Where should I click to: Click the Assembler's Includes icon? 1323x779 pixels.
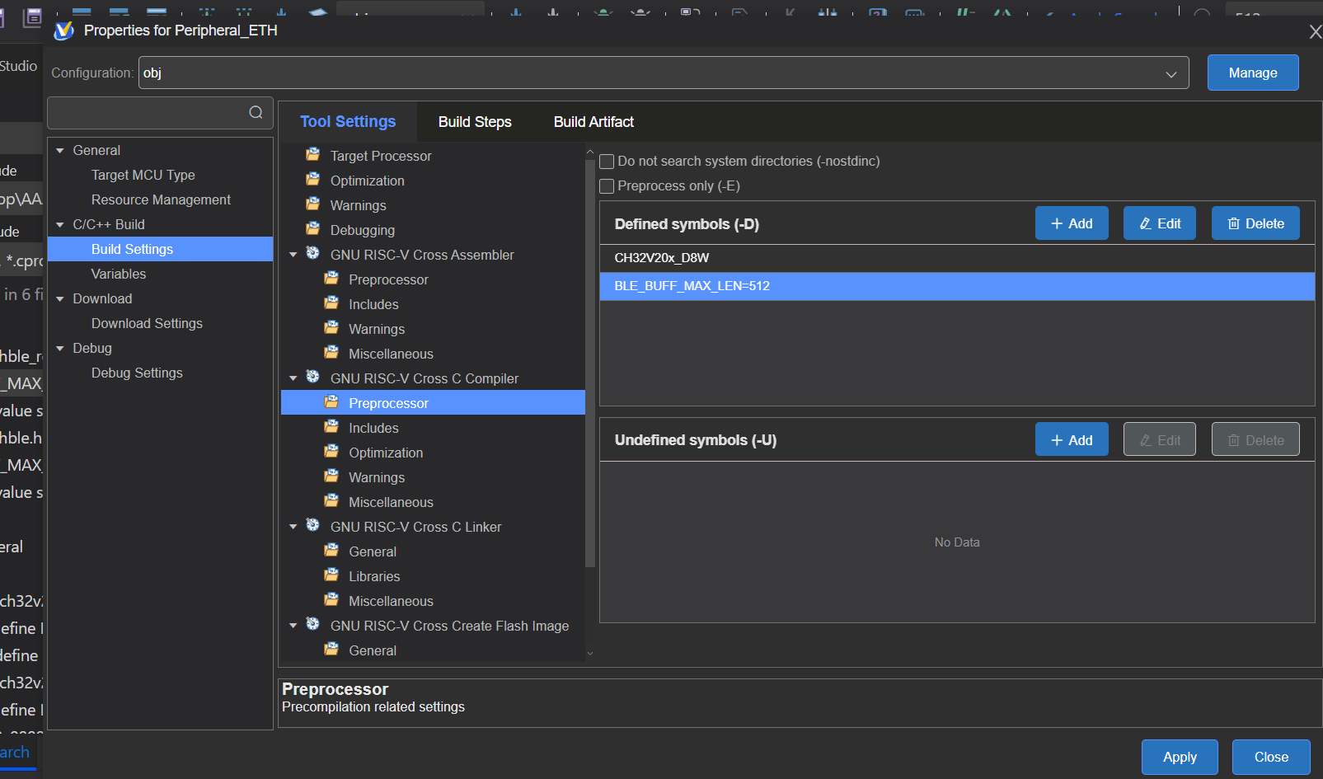(x=331, y=303)
